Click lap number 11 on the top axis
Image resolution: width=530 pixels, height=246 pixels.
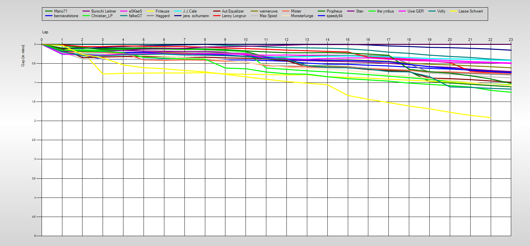[x=266, y=40]
